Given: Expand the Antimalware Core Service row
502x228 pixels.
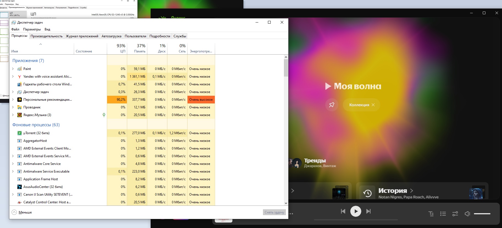Looking at the screenshot, I should coord(13,164).
